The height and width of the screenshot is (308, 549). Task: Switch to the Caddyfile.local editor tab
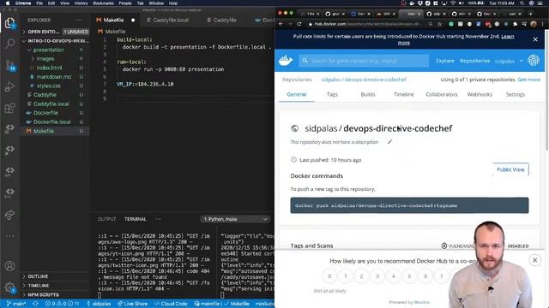tap(167, 21)
